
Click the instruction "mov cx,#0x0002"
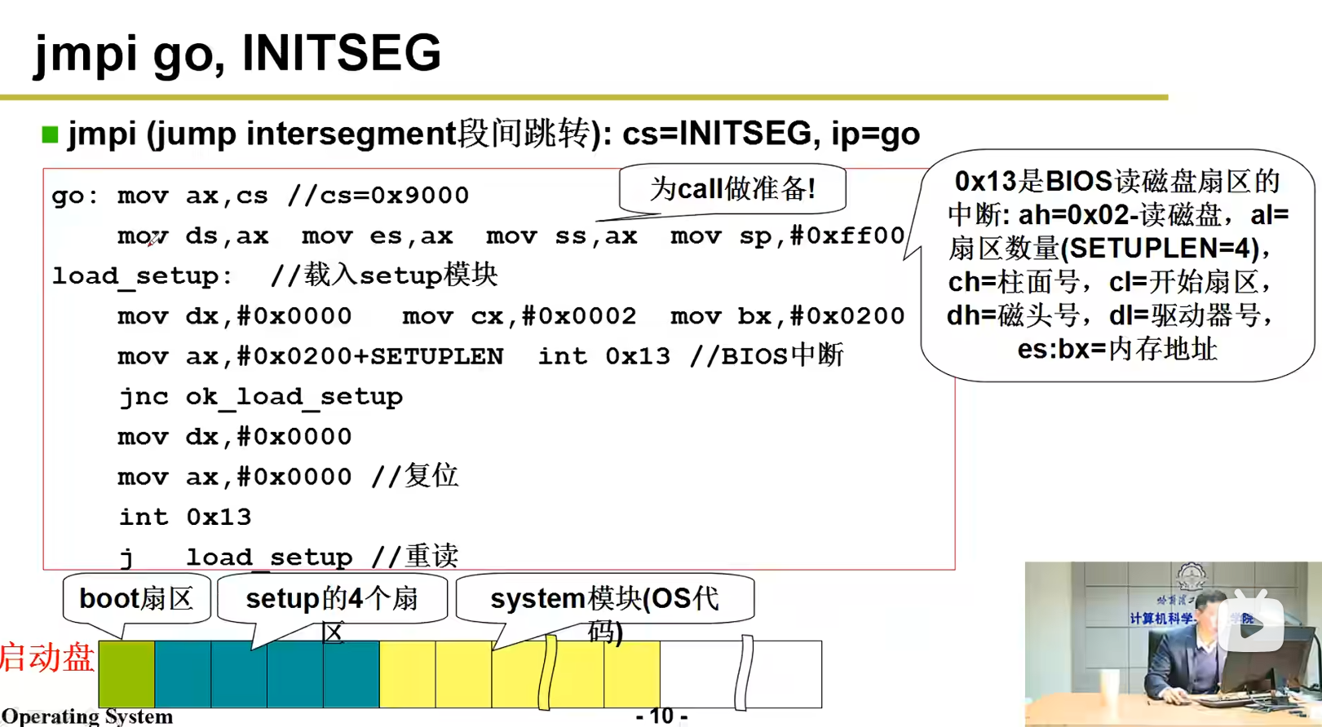click(519, 315)
